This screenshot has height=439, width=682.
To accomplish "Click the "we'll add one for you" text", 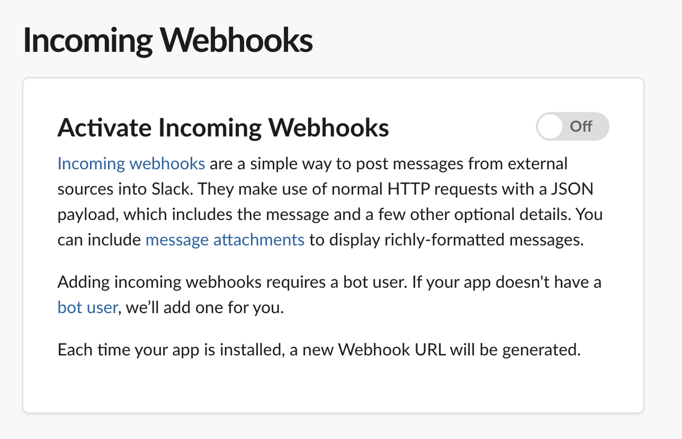I will point(205,307).
